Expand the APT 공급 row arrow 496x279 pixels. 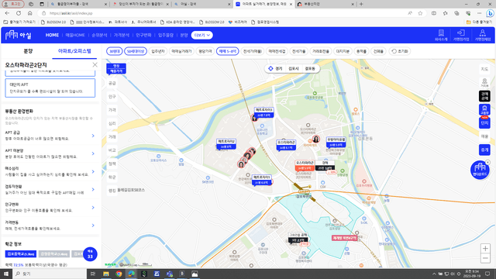point(93,136)
